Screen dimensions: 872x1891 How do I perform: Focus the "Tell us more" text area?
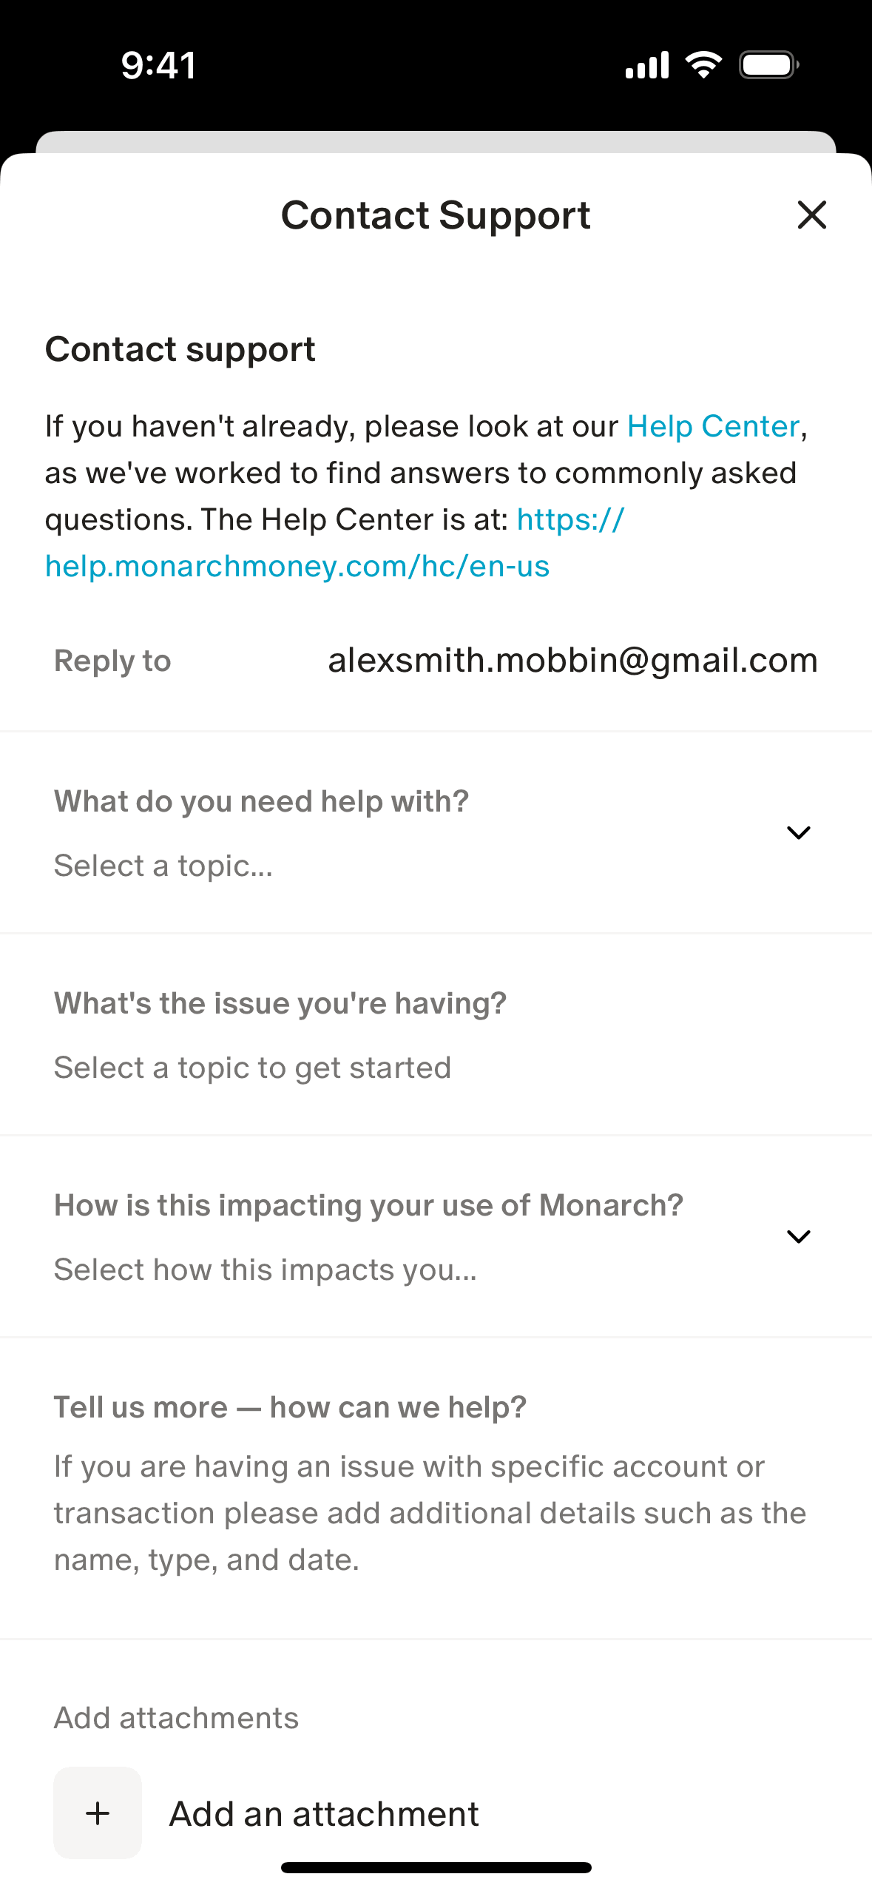click(429, 1513)
